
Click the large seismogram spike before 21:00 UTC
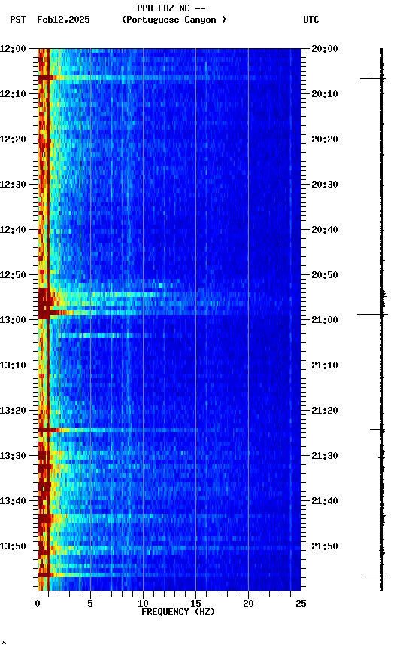pyautogui.click(x=372, y=315)
